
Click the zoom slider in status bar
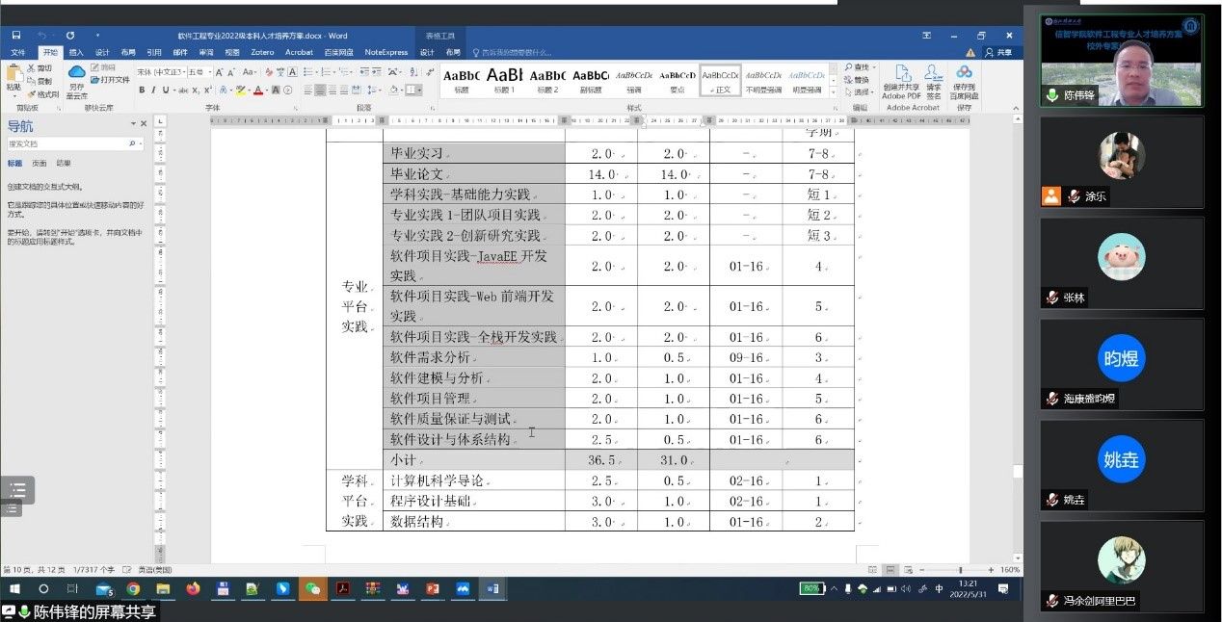(960, 570)
